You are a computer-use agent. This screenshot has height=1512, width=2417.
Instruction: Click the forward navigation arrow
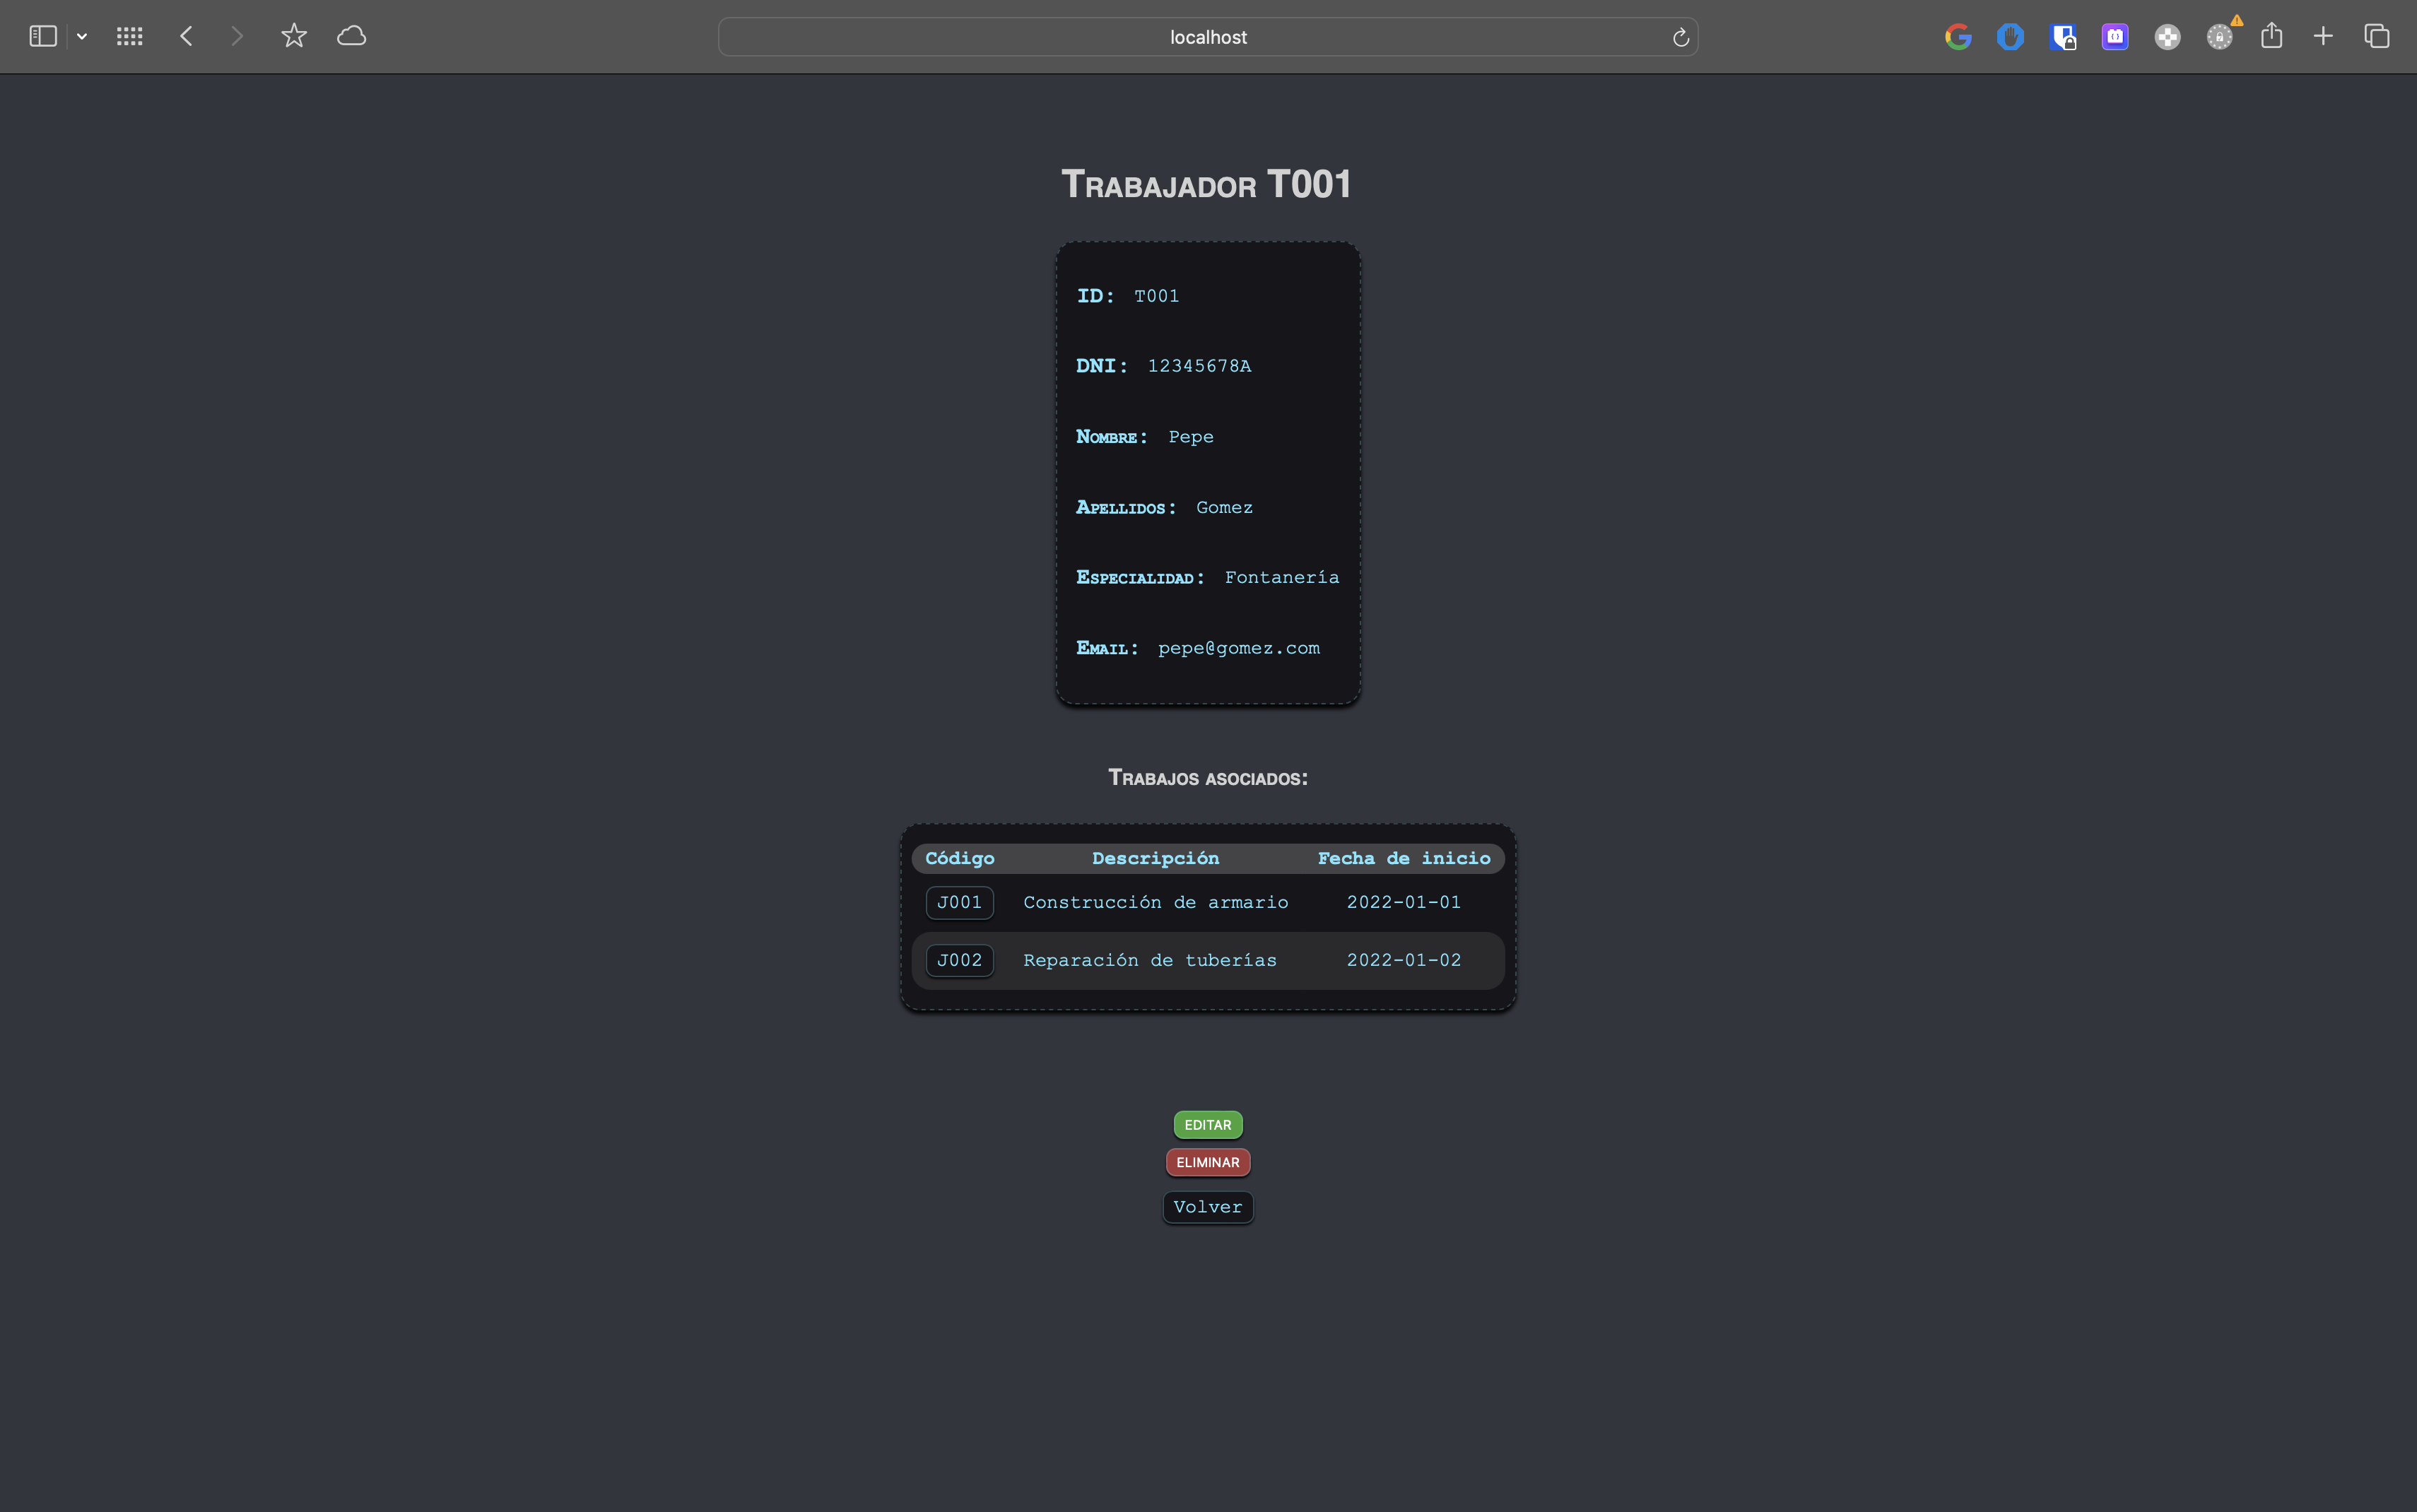pyautogui.click(x=237, y=37)
